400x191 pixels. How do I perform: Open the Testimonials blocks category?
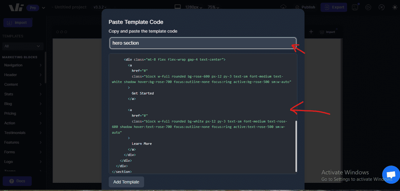pyautogui.click(x=23, y=133)
